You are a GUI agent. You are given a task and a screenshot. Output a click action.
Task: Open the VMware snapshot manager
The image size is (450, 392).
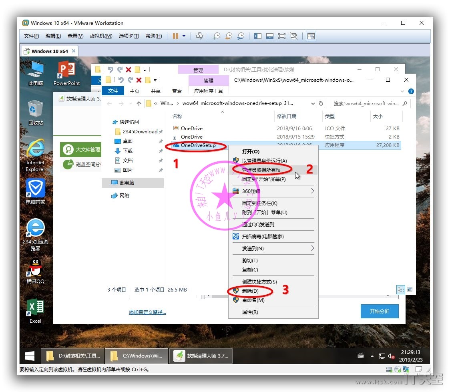tap(241, 36)
